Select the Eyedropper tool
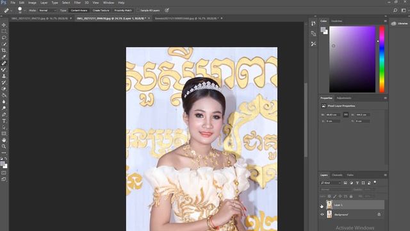This screenshot has height=231, width=410. click(x=4, y=57)
